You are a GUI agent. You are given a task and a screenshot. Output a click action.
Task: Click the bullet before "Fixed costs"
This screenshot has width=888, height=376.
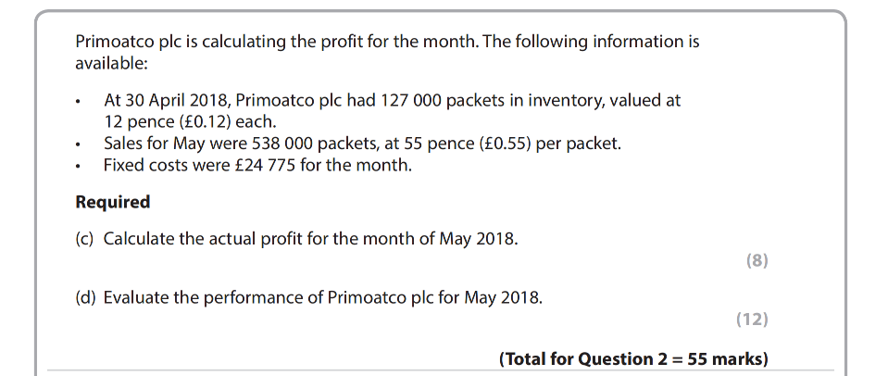click(81, 168)
